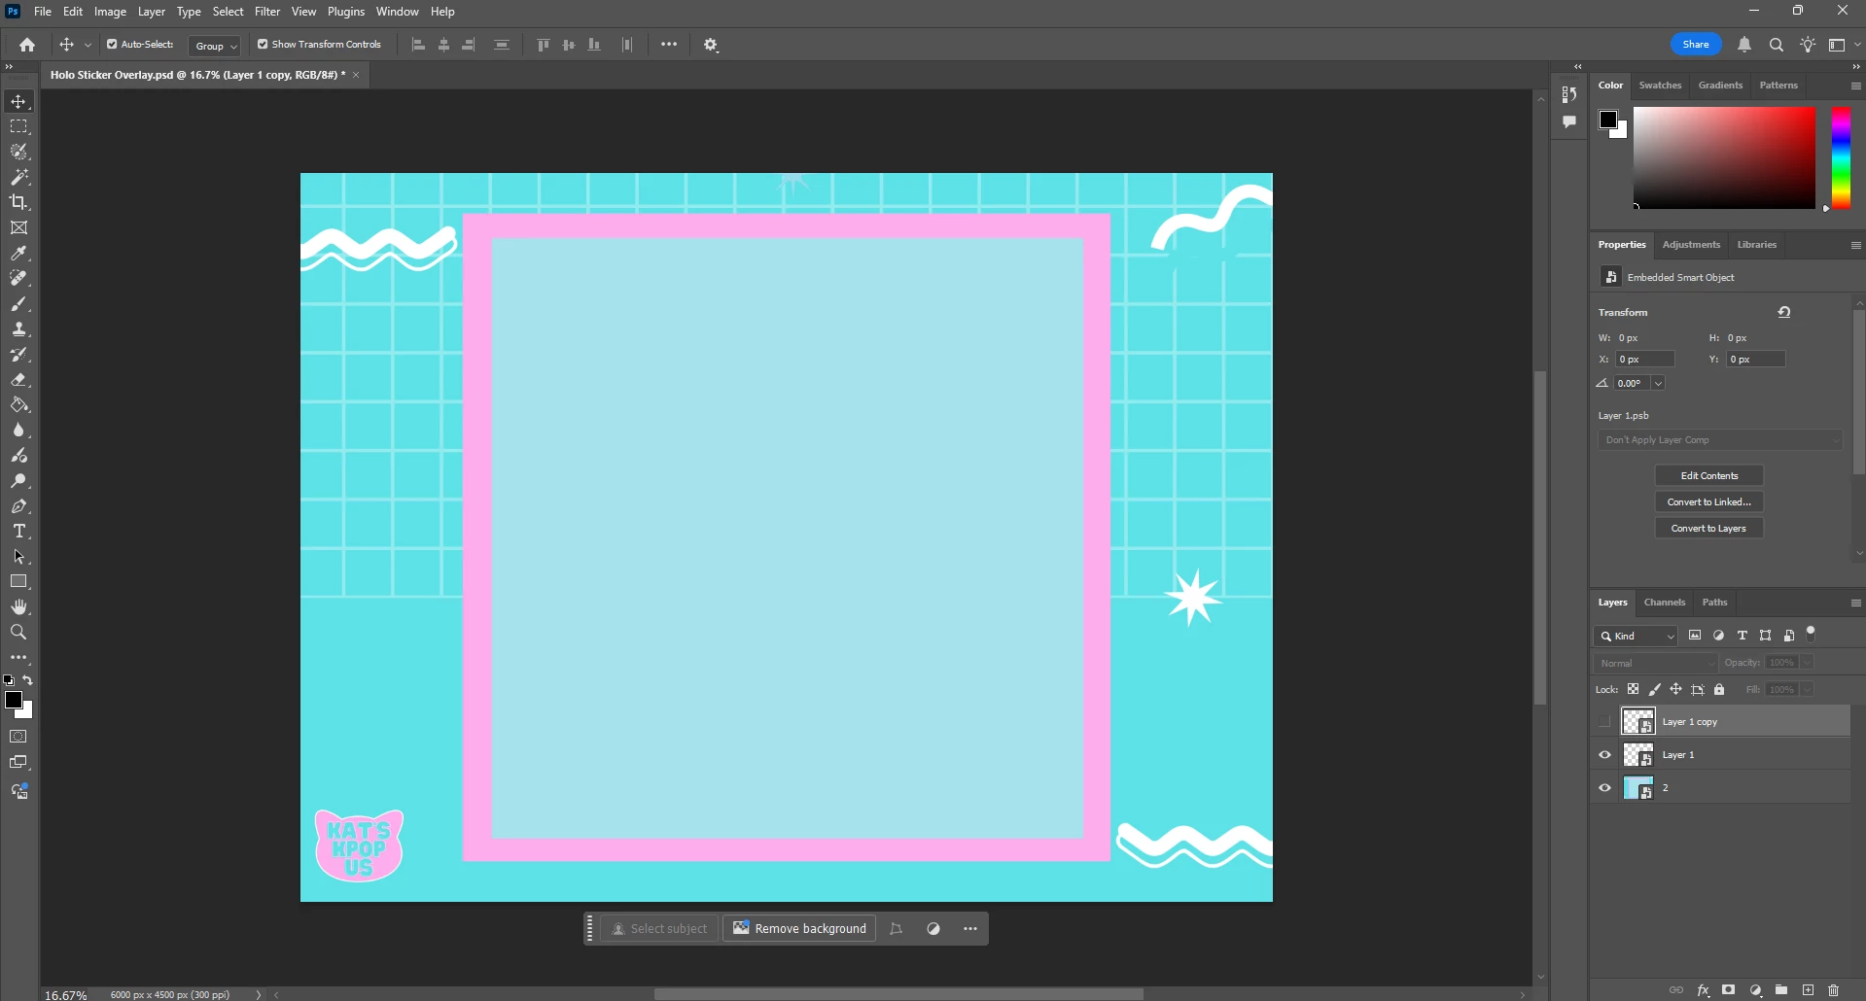1866x1001 pixels.
Task: Select the Move tool
Action: (x=18, y=102)
